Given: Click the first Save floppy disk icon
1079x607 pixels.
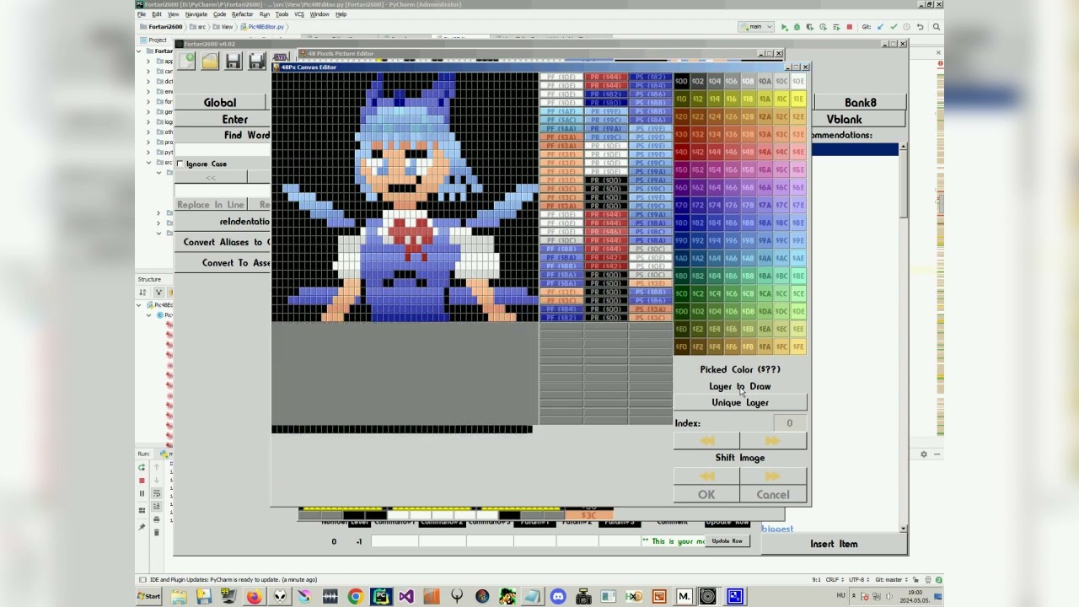Looking at the screenshot, I should (x=234, y=61).
